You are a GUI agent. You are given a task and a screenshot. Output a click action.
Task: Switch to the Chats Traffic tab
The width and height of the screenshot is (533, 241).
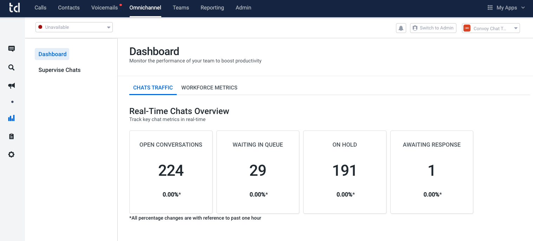tap(153, 88)
